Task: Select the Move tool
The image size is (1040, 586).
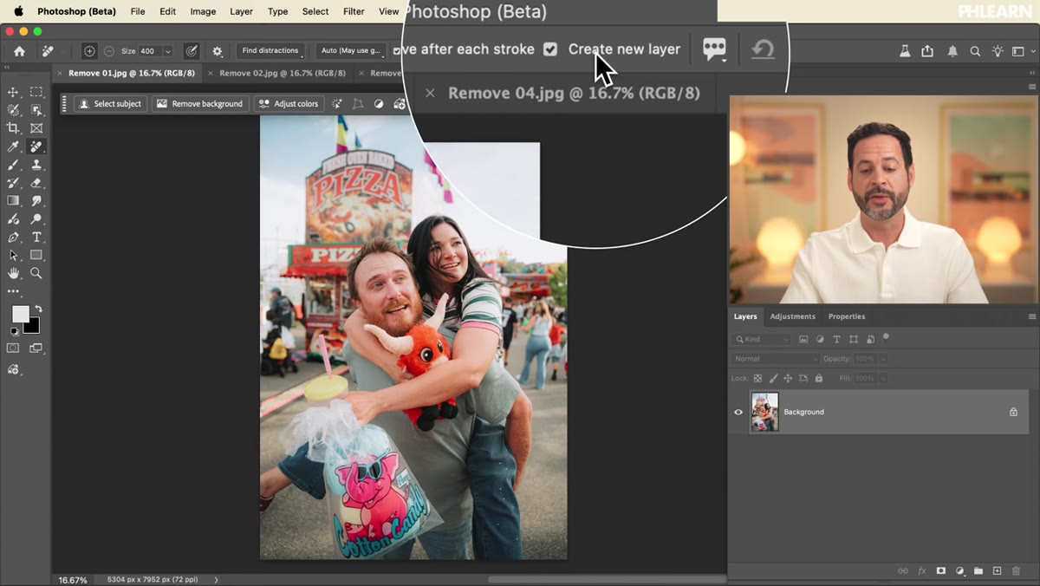Action: point(13,92)
